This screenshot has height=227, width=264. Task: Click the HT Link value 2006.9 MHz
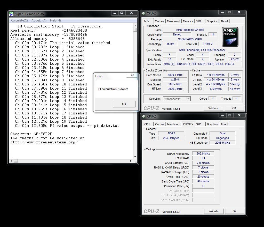pos(175,89)
